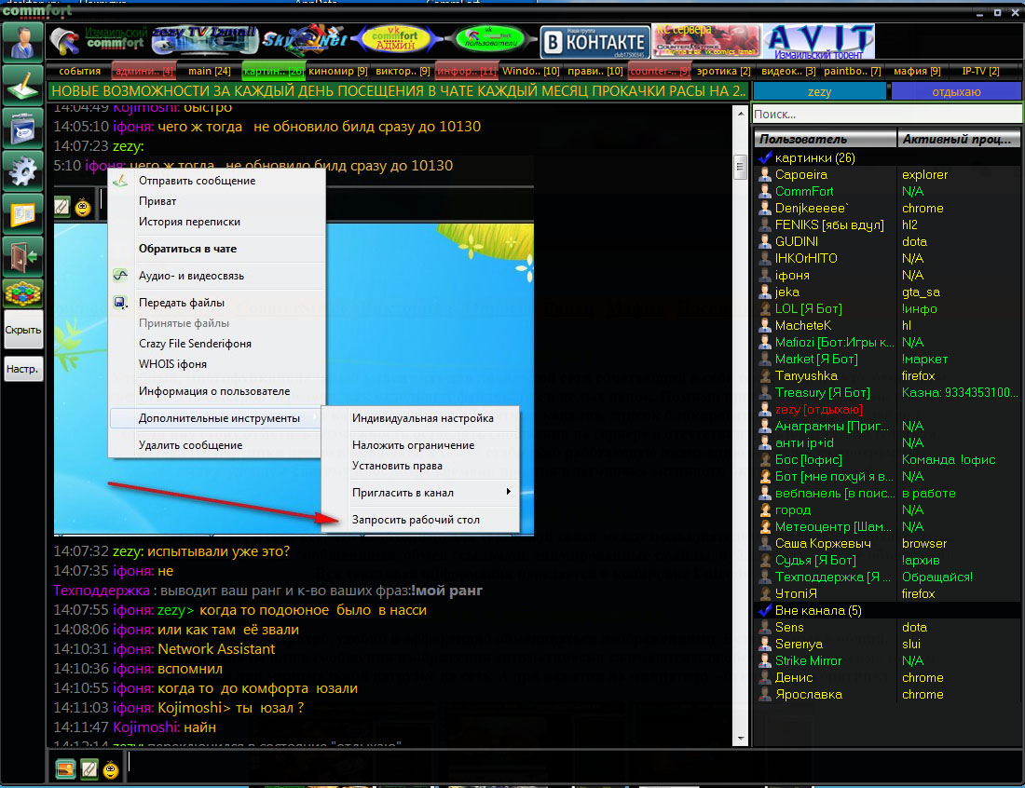
Task: Open the smiley picker in bottom input bar
Action: (111, 768)
